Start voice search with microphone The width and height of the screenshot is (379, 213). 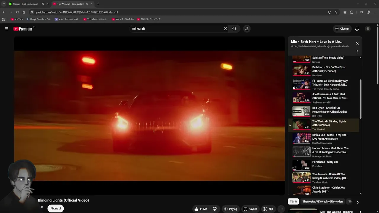247,29
